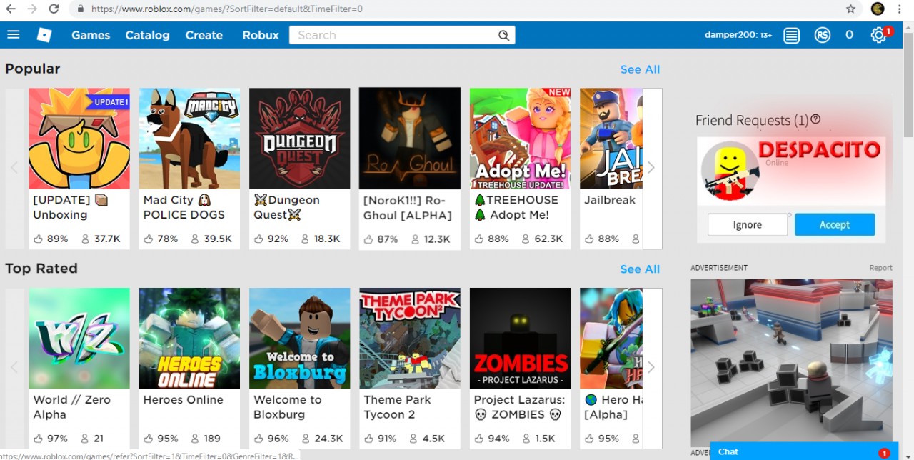Open Welcome to Bloxburg thumbnail
The width and height of the screenshot is (914, 460).
coord(300,339)
